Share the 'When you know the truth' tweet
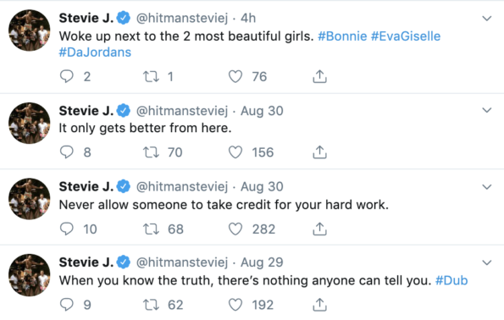The width and height of the screenshot is (504, 320). tap(319, 305)
